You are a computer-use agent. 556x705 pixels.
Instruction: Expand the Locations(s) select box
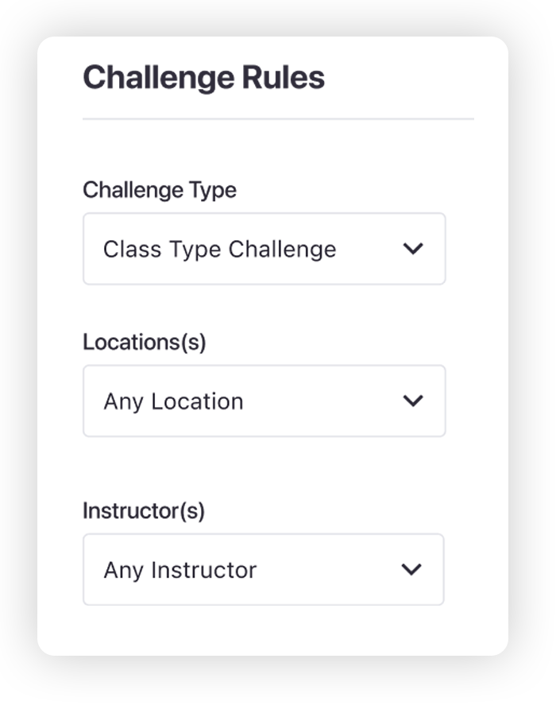click(x=264, y=401)
